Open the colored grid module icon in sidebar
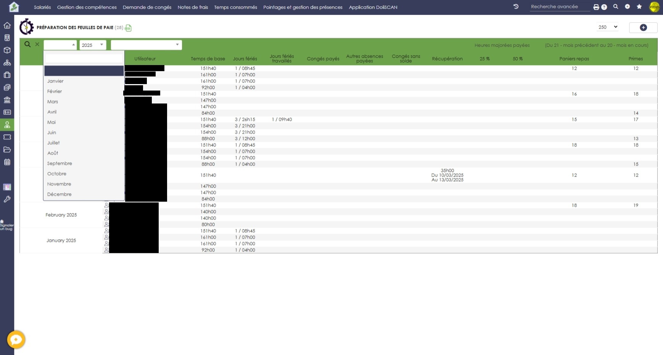 pyautogui.click(x=7, y=187)
